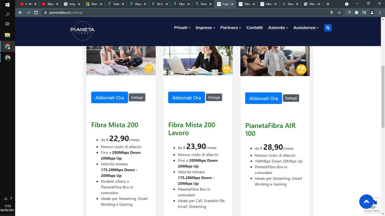Open the Contatti menu item
The width and height of the screenshot is (385, 216).
[255, 28]
